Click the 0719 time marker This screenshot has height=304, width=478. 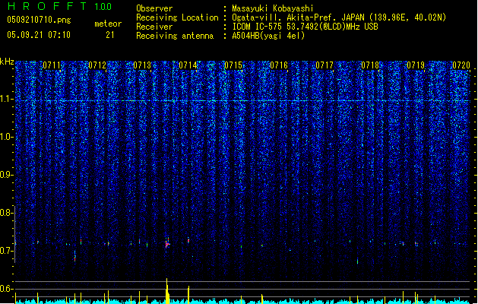point(416,65)
